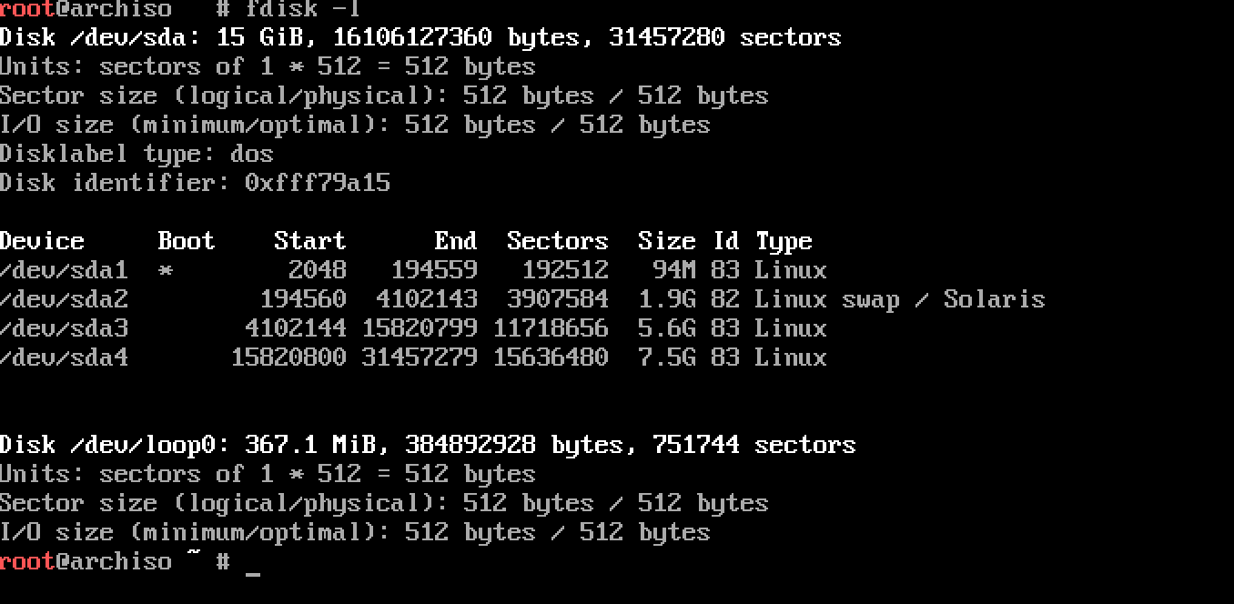This screenshot has height=604, width=1234.
Task: Click the "Device" column header
Action: (x=42, y=241)
